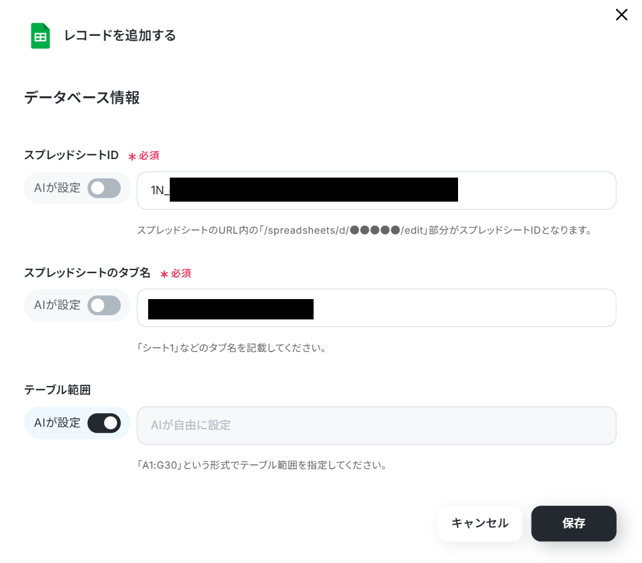Disable AI setting toggle for テーブル範囲
Screen dimensions: 642x563
point(104,423)
